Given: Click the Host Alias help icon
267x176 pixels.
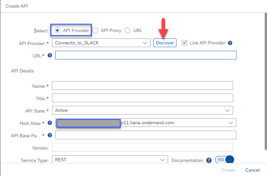Looking at the screenshot, I should pos(50,123).
